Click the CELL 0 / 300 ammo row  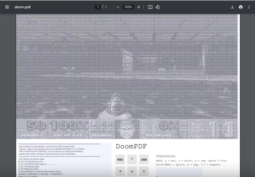click(212, 135)
